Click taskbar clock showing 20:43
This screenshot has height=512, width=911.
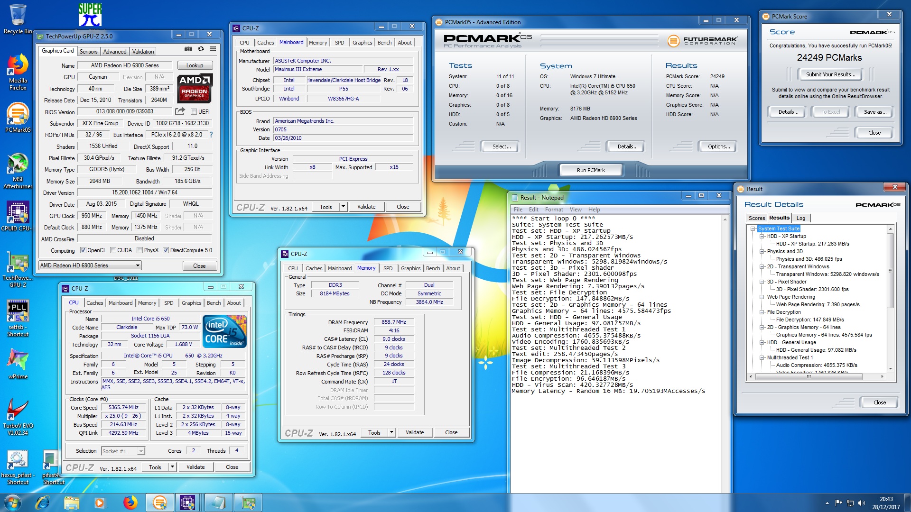(886, 503)
